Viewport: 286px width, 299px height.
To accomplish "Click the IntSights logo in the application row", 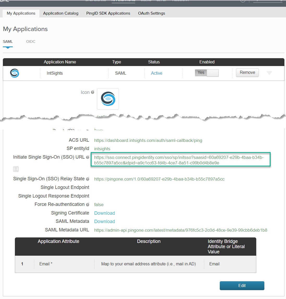I will point(15,73).
